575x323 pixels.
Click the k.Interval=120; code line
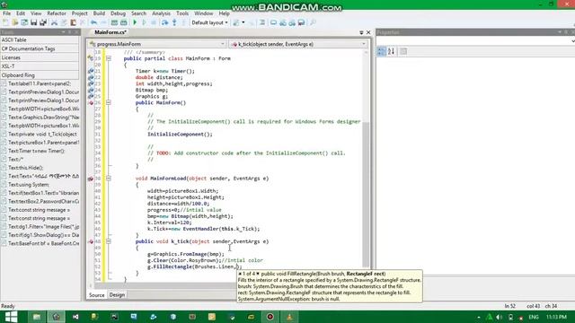[170, 223]
